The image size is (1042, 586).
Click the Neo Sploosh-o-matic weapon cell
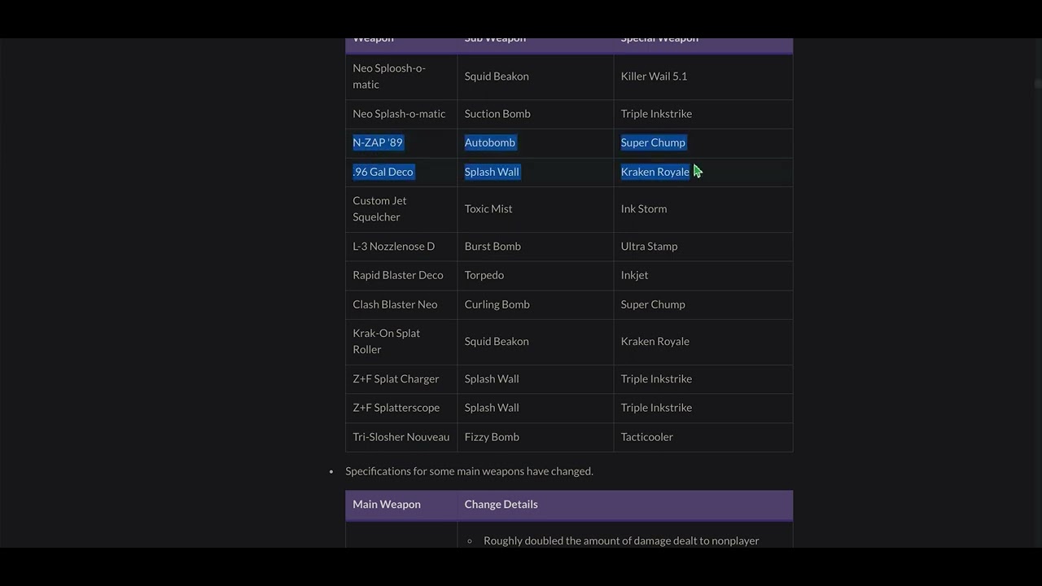(401, 77)
